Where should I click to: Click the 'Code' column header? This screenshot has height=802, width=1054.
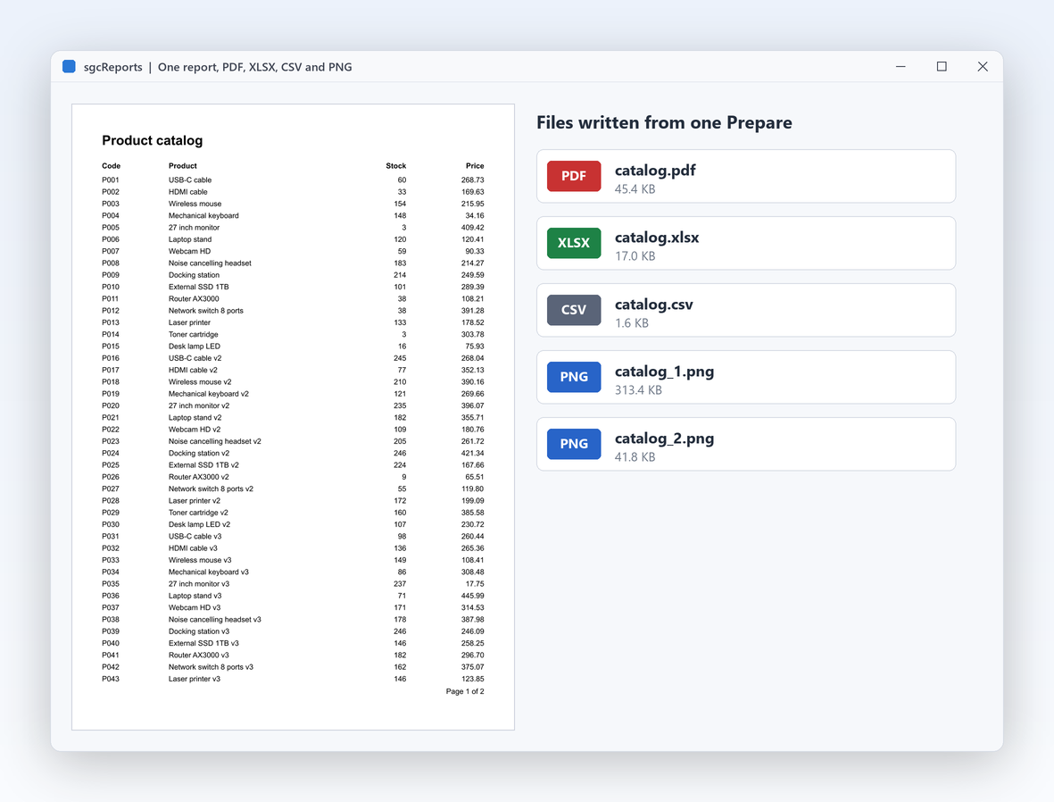(x=111, y=165)
